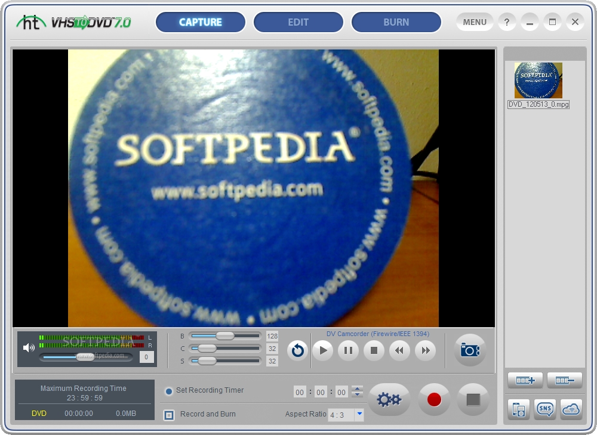Switch to the CAPTURE tab
This screenshot has height=435, width=597.
point(200,22)
